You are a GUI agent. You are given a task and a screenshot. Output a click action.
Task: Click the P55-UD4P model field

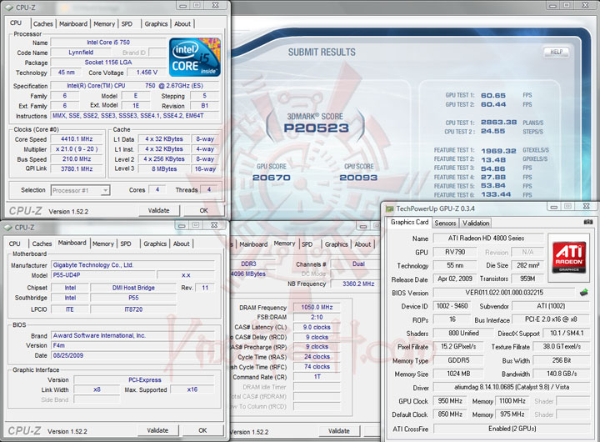103,275
